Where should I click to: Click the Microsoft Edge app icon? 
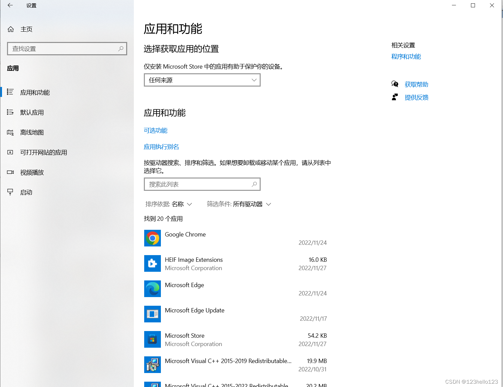153,289
